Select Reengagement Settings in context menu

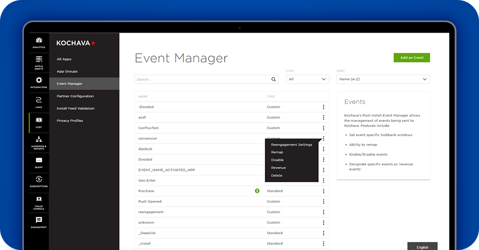(x=291, y=145)
